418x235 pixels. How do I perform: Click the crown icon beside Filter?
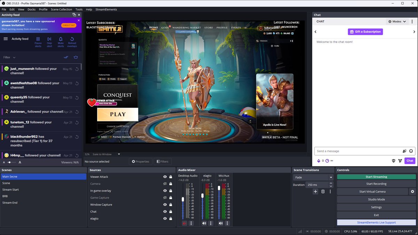[x=76, y=57]
